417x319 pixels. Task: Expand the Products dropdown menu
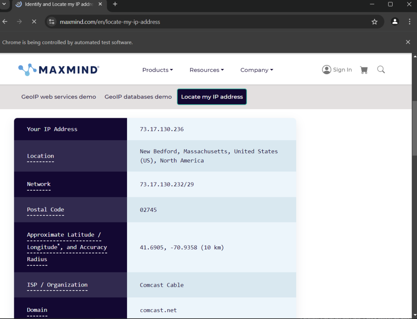158,70
